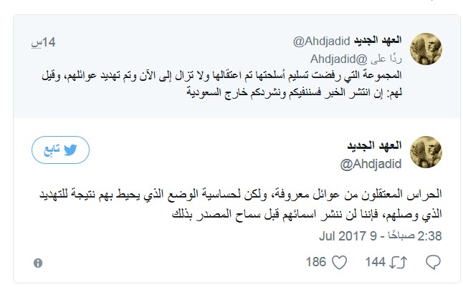Screen dimensions: 463x287
Task: Open the profile avatar in the parent tweet
Action: pos(429,49)
